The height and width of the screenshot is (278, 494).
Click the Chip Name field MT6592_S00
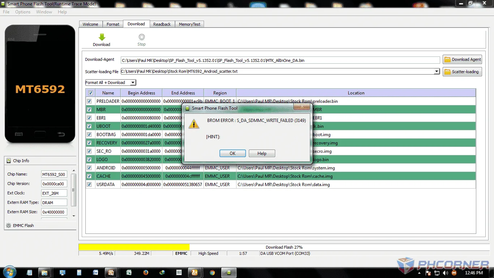click(54, 174)
